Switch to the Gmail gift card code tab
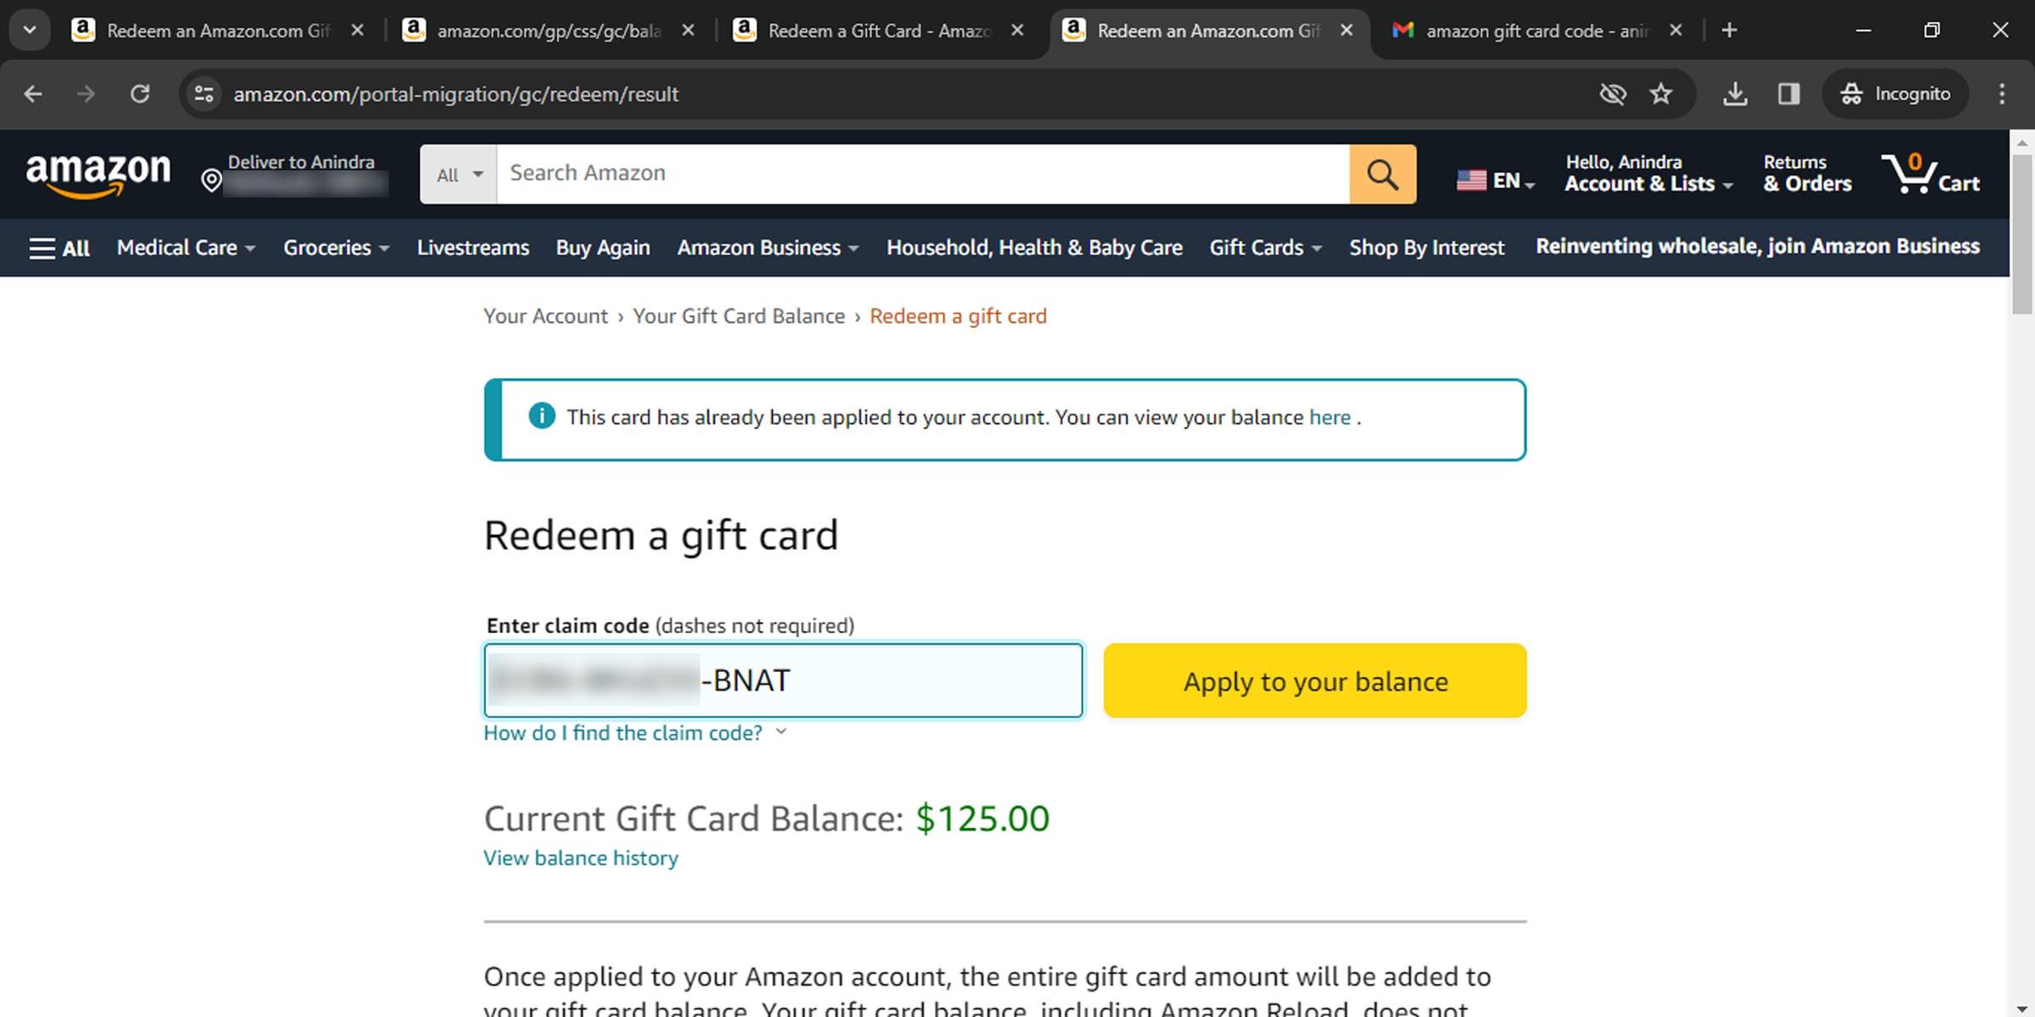 point(1535,31)
